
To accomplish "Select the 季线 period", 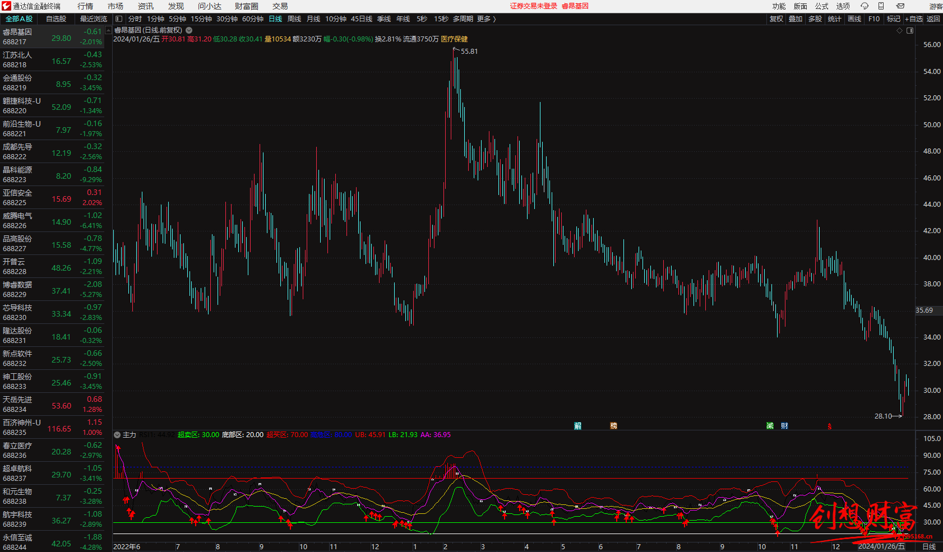I will 384,19.
